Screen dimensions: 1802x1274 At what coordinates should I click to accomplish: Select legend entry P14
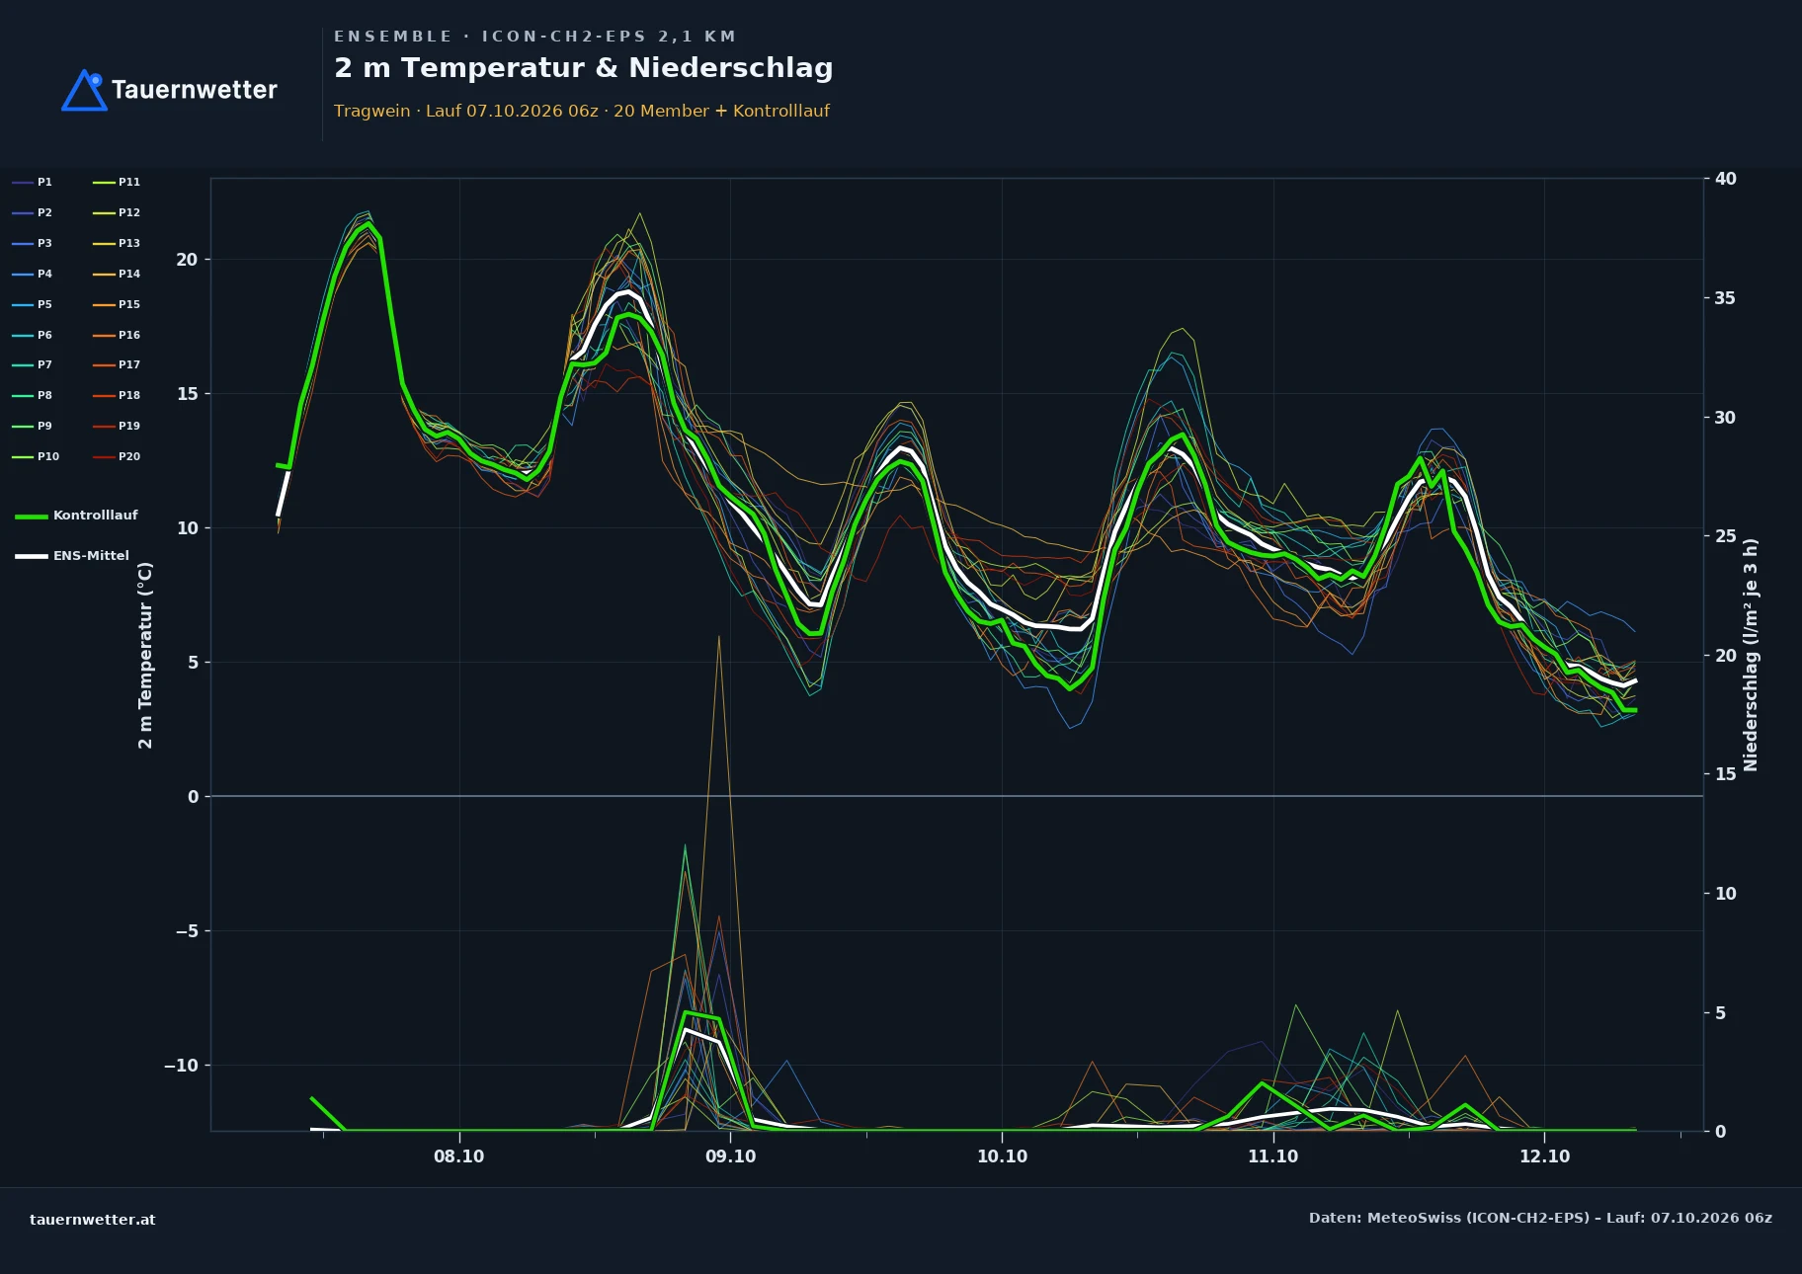click(117, 274)
